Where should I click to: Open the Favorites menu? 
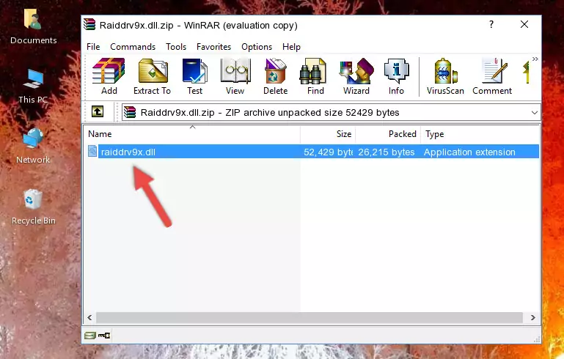coord(213,47)
